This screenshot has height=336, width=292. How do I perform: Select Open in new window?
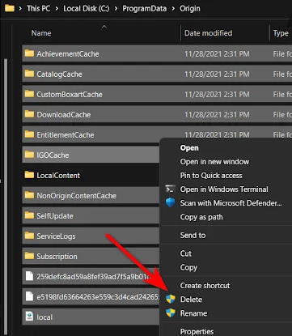[214, 162]
